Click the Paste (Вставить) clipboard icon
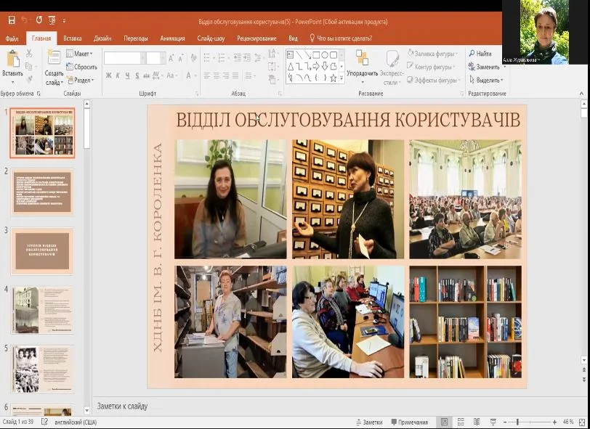The image size is (590, 429). pyautogui.click(x=12, y=60)
